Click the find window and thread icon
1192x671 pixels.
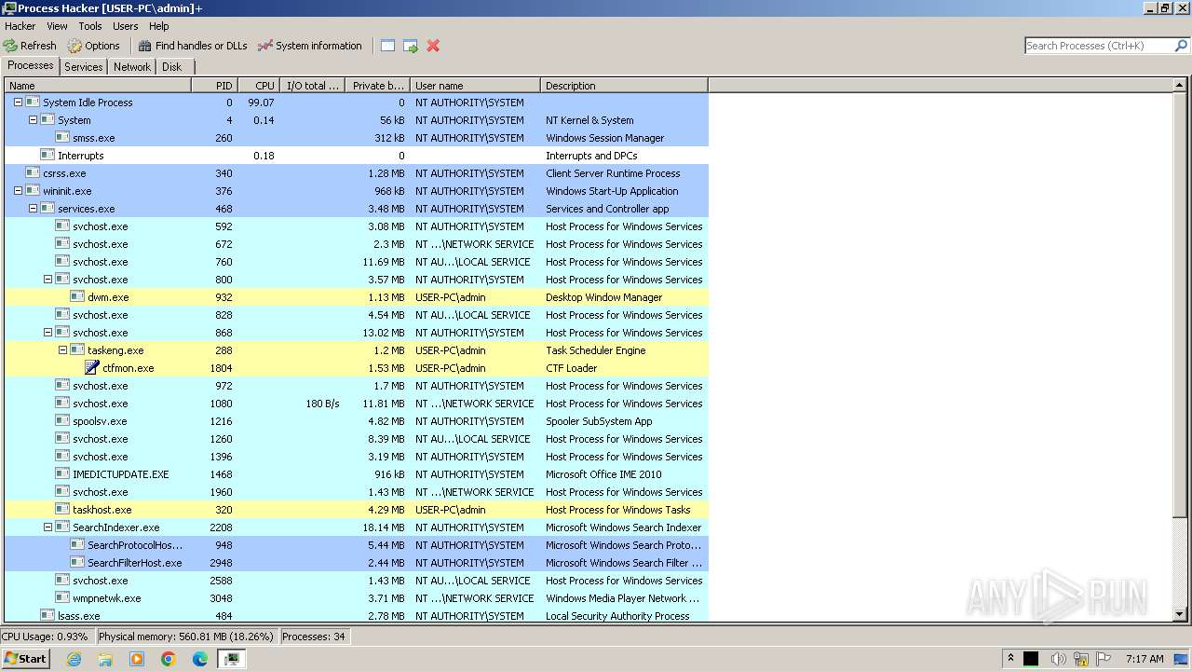click(410, 46)
